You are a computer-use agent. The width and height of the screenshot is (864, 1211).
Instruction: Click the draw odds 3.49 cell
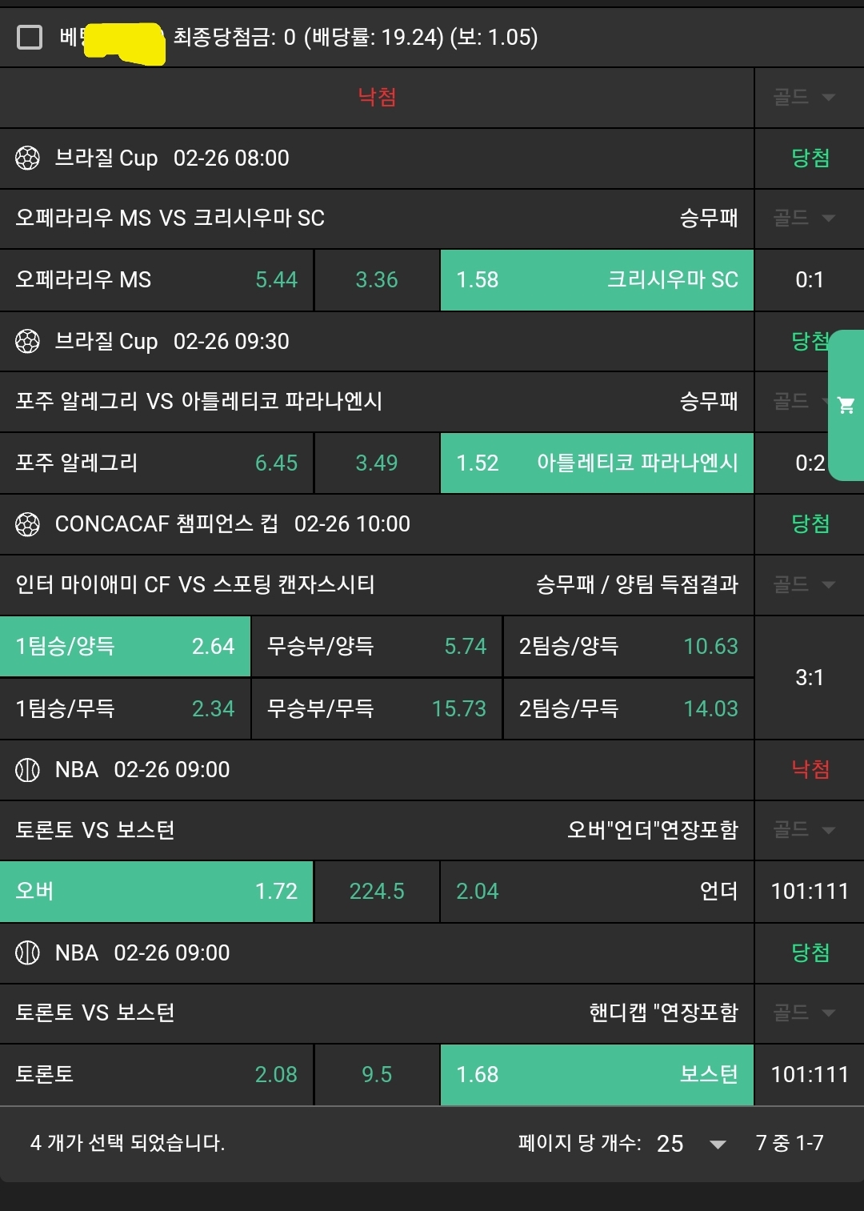click(x=377, y=463)
